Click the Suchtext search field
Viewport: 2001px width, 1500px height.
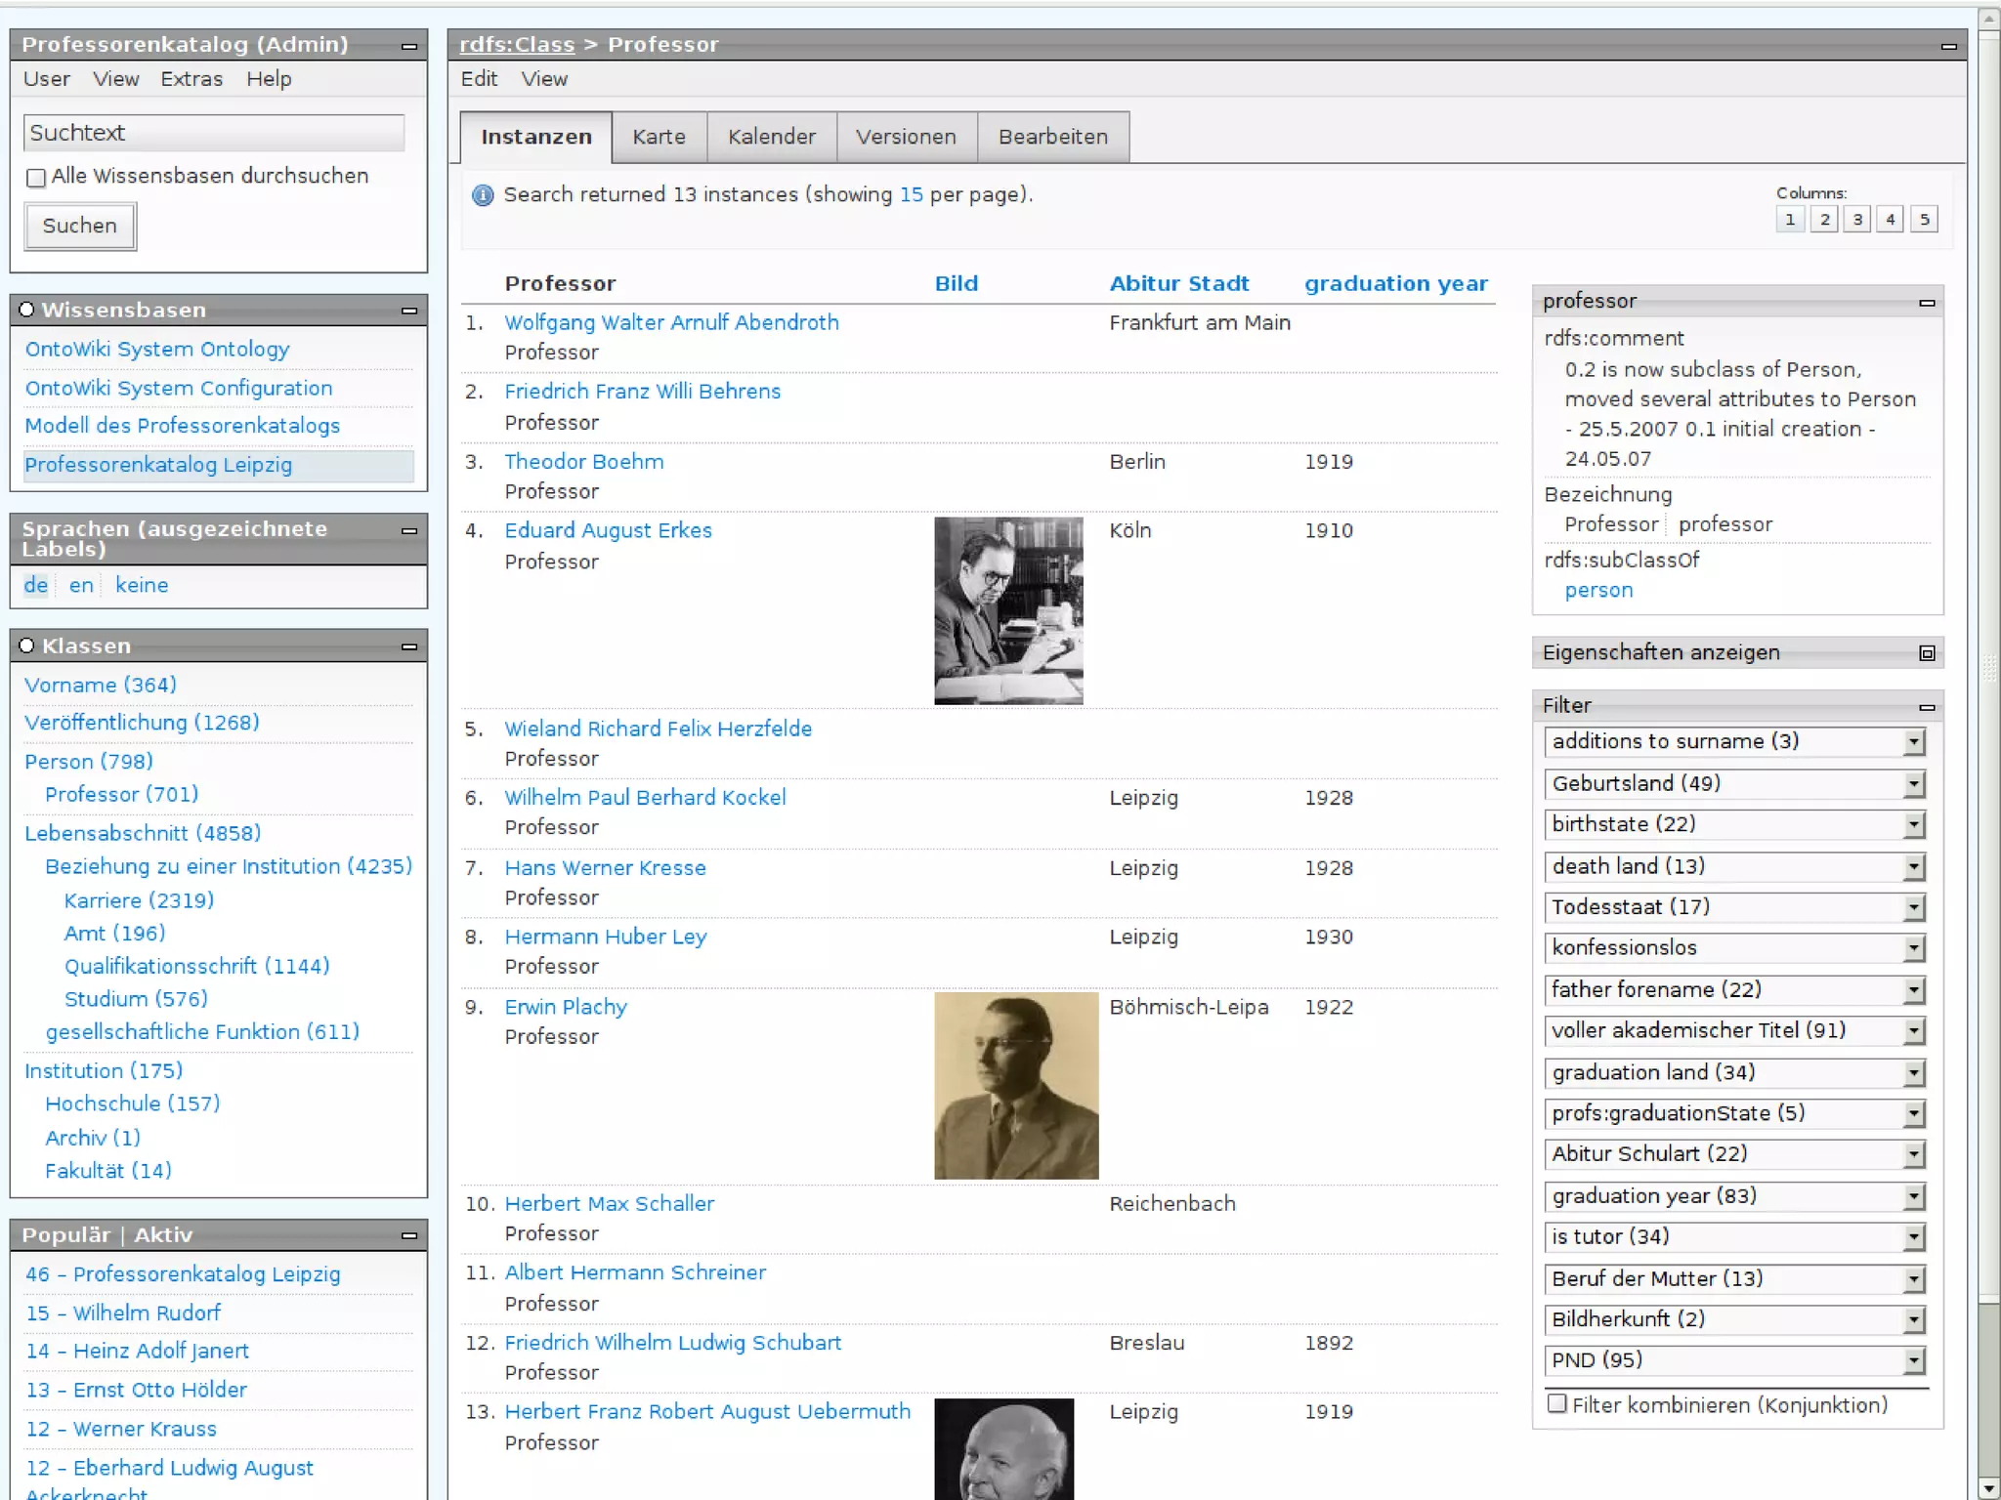(x=214, y=133)
